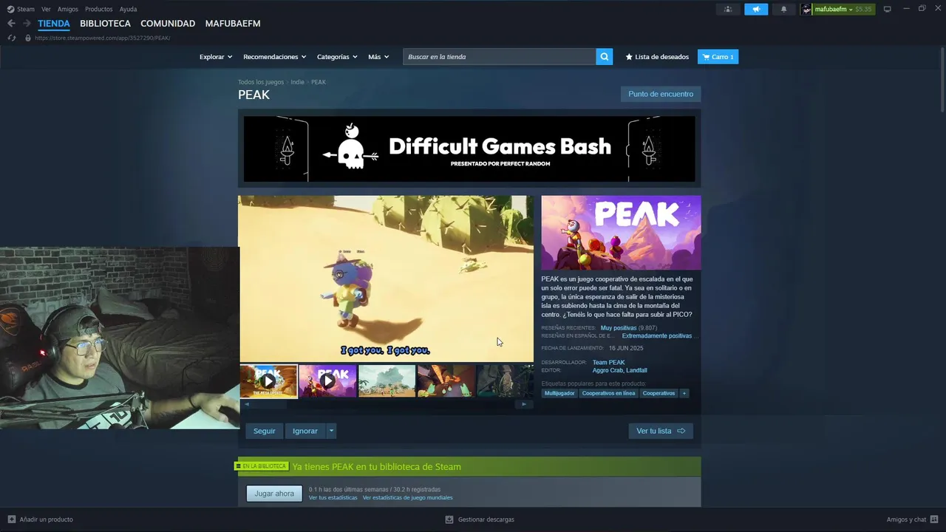Open the Difficult Games Bash banner
Screen dimensions: 946x532
pos(469,149)
